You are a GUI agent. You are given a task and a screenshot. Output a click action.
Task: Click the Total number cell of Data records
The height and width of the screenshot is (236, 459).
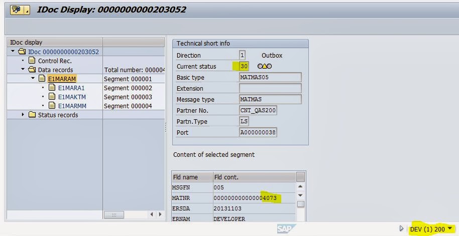tap(134, 70)
